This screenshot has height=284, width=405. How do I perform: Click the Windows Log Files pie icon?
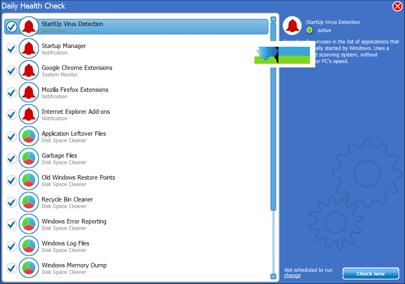pyautogui.click(x=29, y=246)
